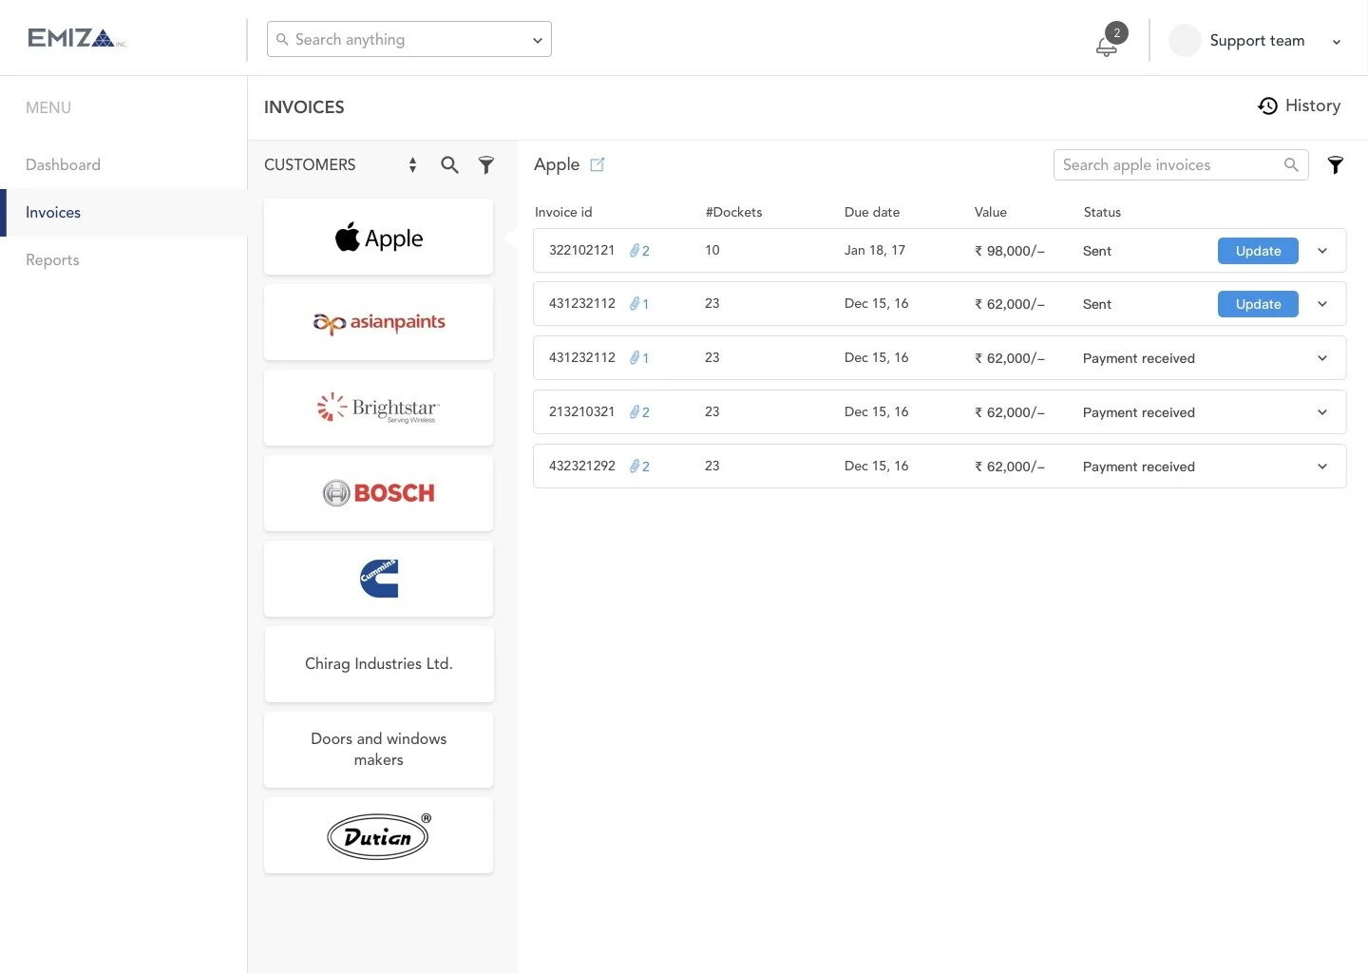The image size is (1368, 973).
Task: Open the Search anything dropdown arrow
Action: pos(538,40)
